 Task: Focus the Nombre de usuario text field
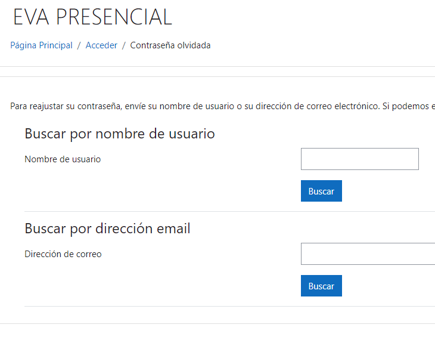[x=359, y=159]
